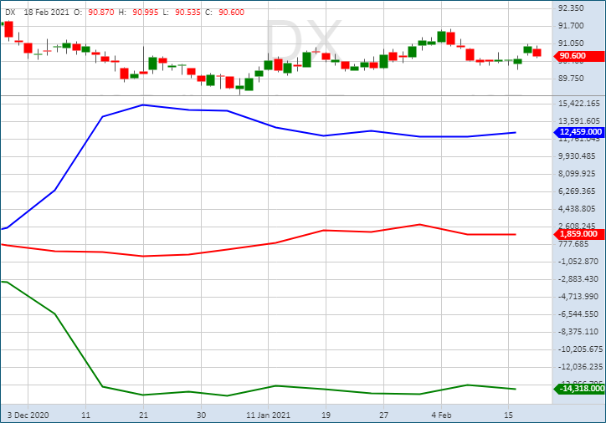Click the 15 date axis label
This screenshot has width=606, height=423.
(x=509, y=415)
